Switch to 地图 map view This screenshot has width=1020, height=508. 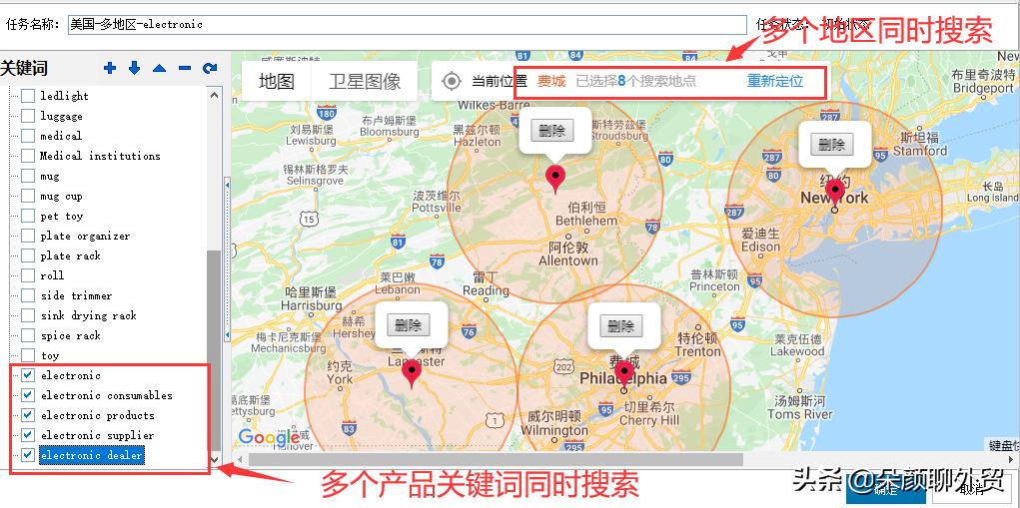pyautogui.click(x=277, y=81)
